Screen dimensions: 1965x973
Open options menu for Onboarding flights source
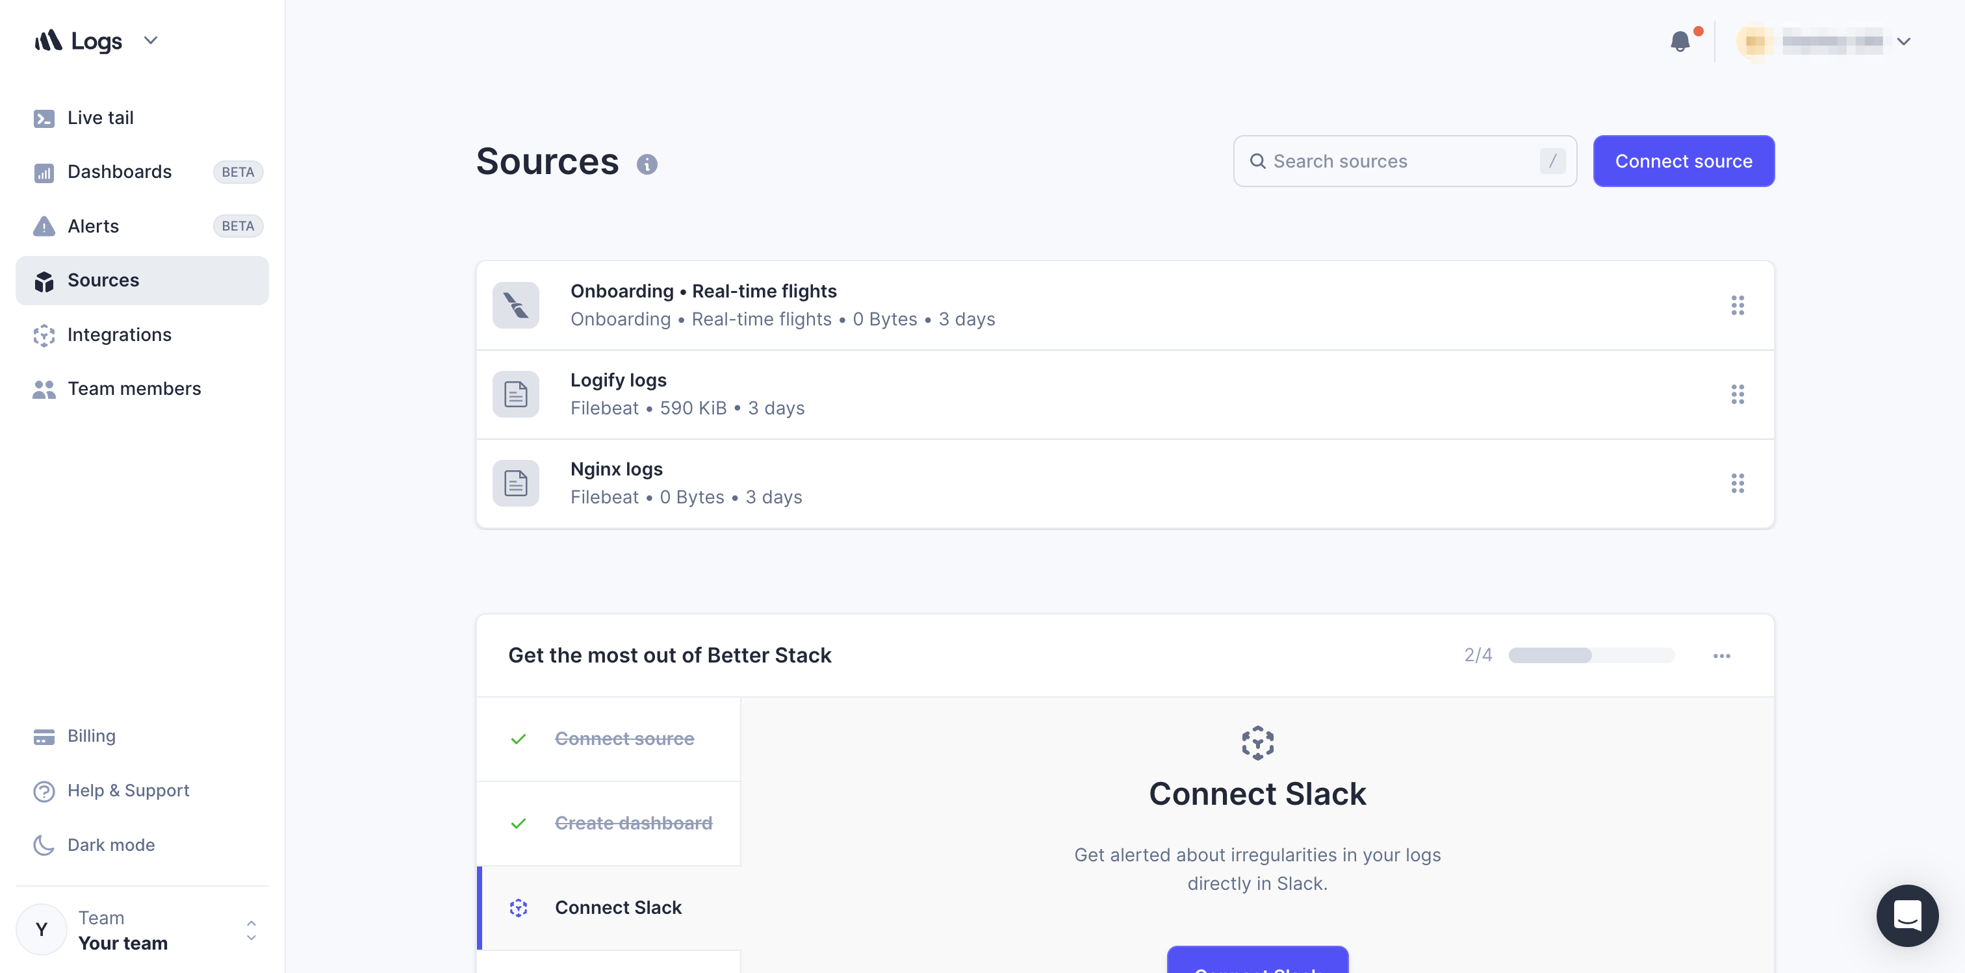(1738, 305)
